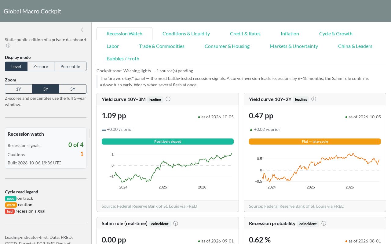Screen dimensions: 391x244
Task: Collapse the sidebar with the chevron arrow
Action: point(82,30)
